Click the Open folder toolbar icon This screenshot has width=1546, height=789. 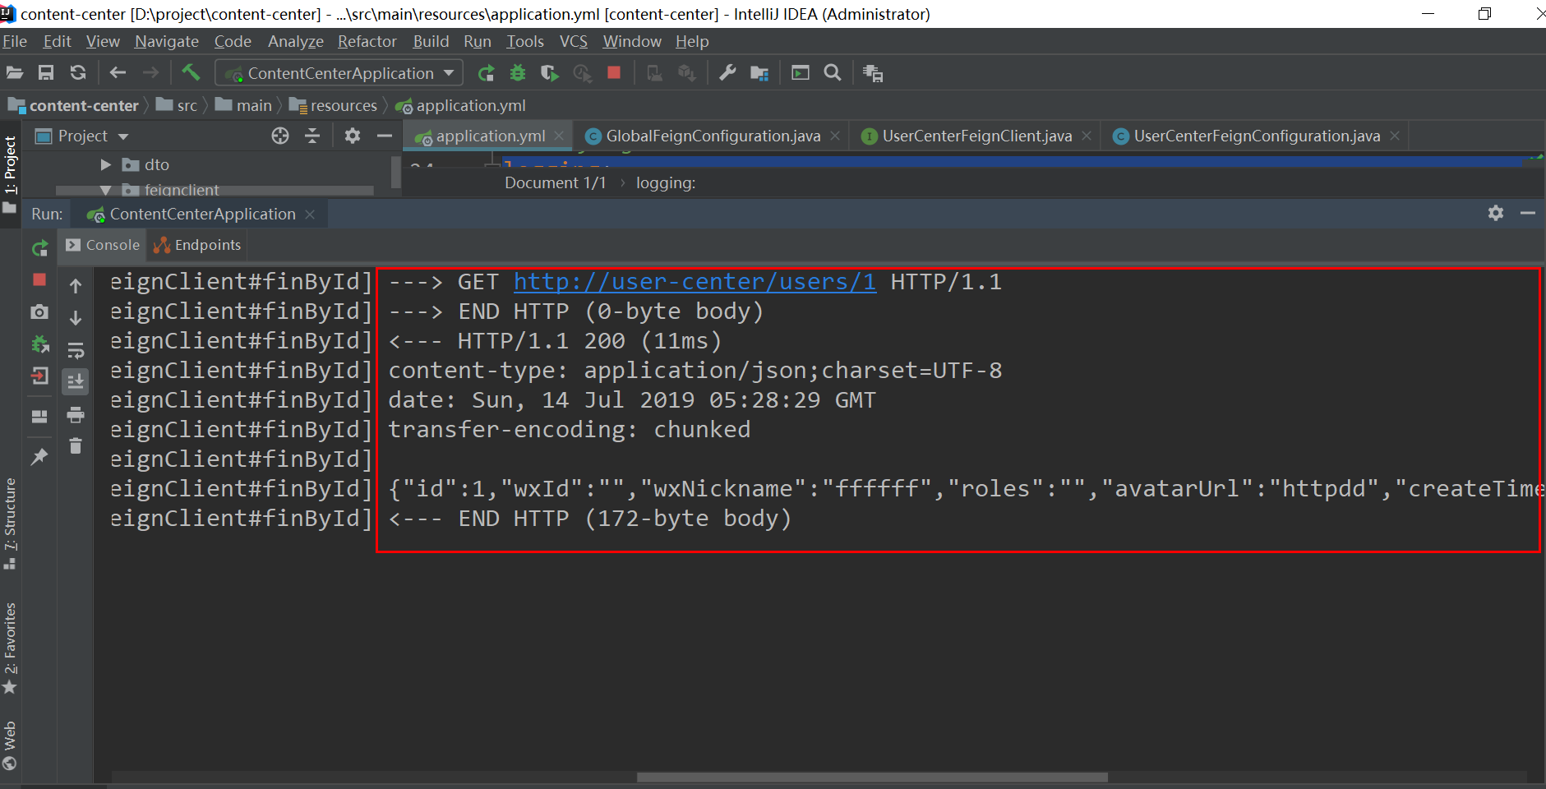[x=14, y=73]
